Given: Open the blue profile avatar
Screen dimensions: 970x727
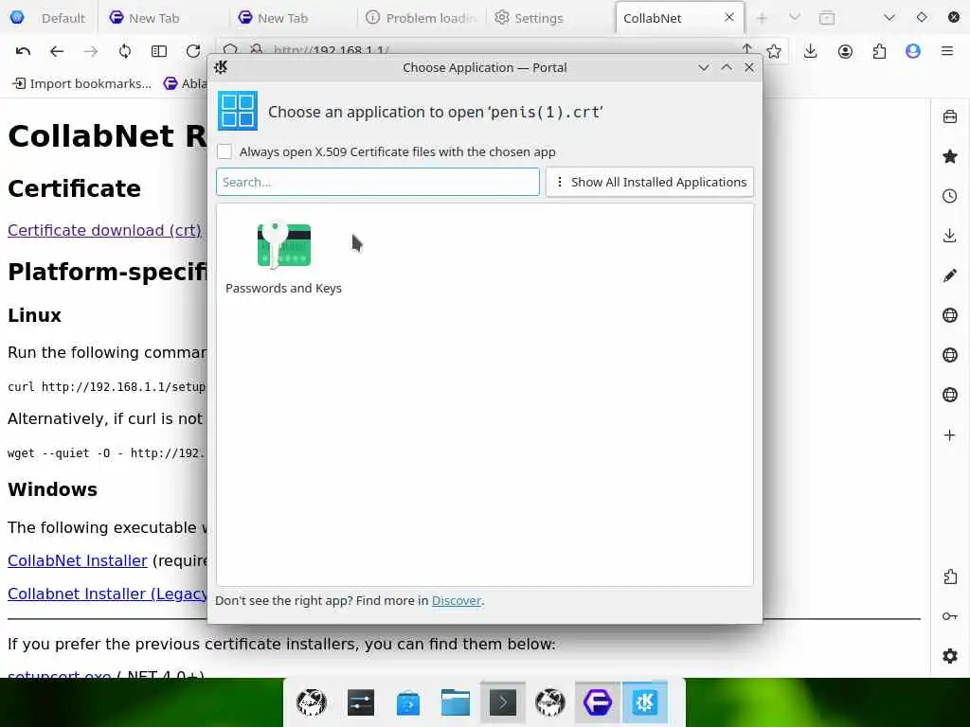Looking at the screenshot, I should (913, 51).
